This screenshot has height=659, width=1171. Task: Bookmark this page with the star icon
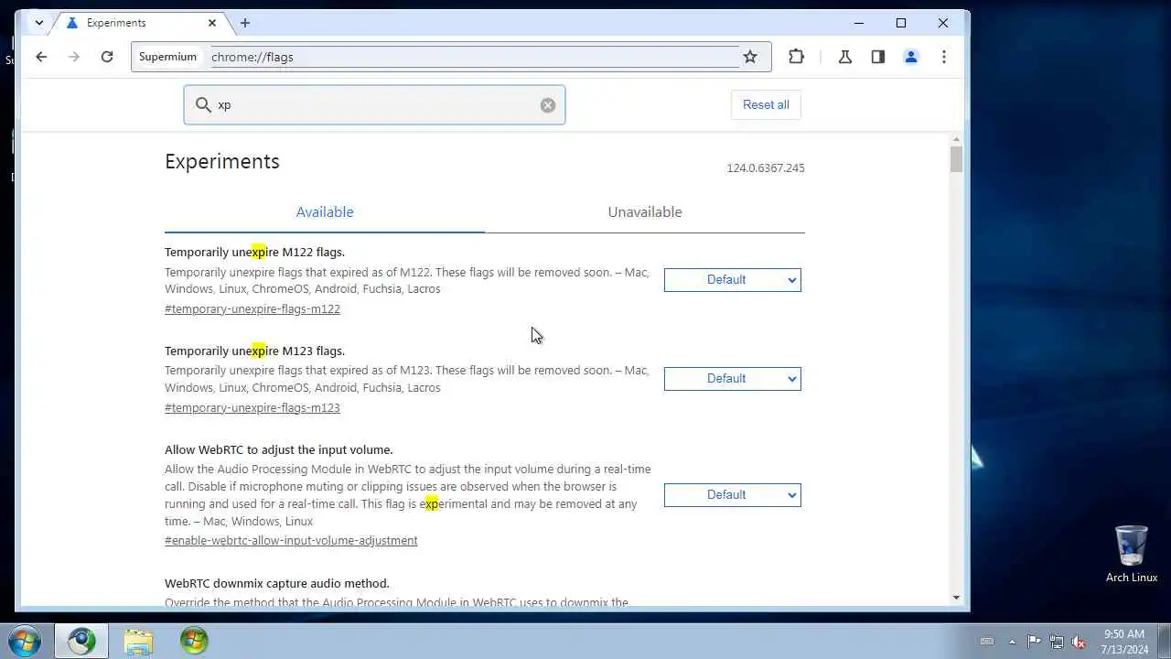coord(750,57)
